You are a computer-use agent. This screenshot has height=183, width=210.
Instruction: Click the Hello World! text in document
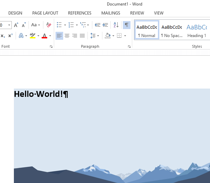click(x=38, y=94)
